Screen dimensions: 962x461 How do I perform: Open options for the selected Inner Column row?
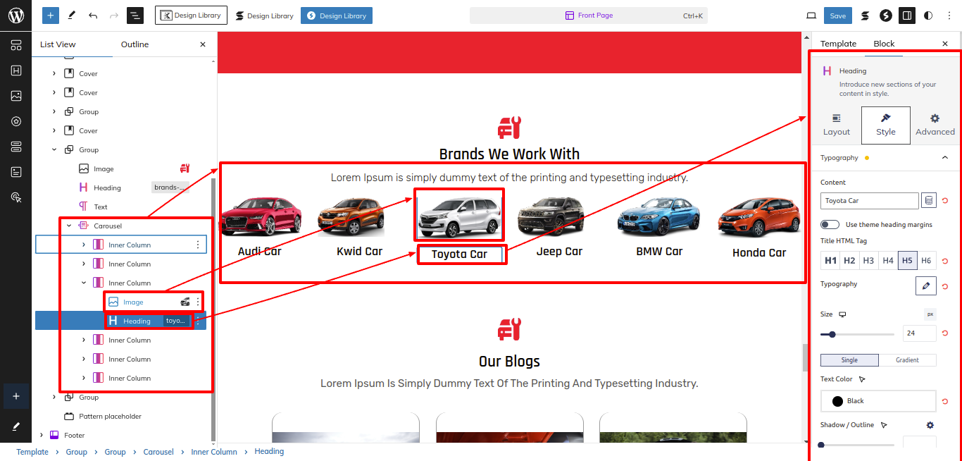198,245
